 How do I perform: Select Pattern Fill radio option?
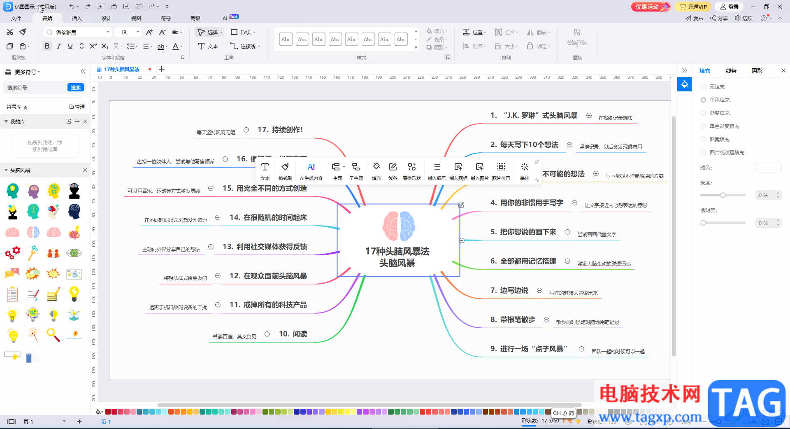(x=703, y=140)
